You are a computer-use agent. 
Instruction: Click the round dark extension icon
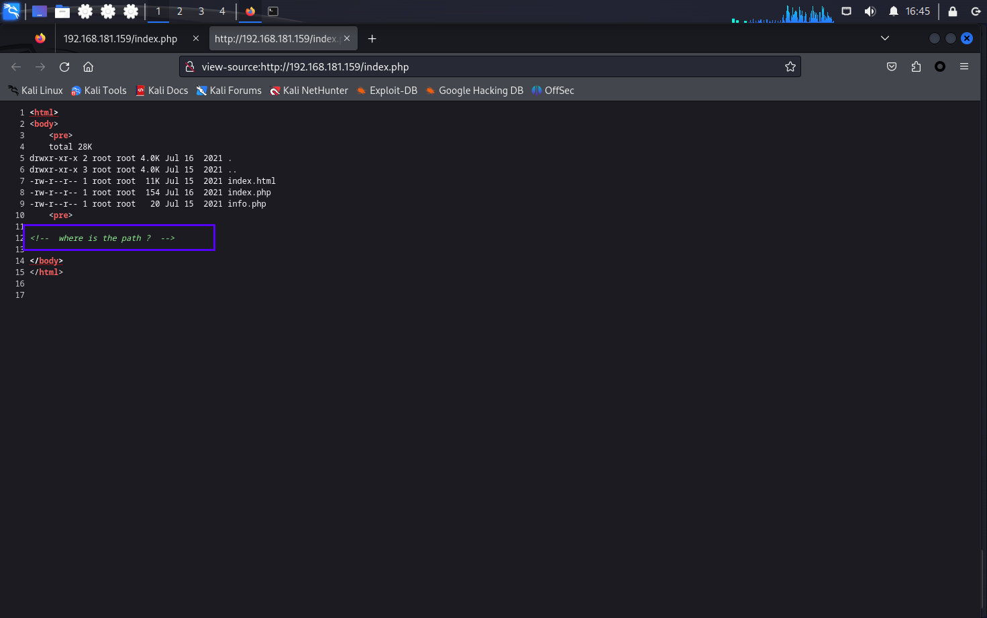pyautogui.click(x=940, y=66)
